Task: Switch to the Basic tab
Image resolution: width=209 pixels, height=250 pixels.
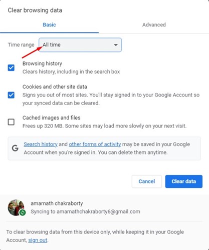Action: tap(49, 24)
